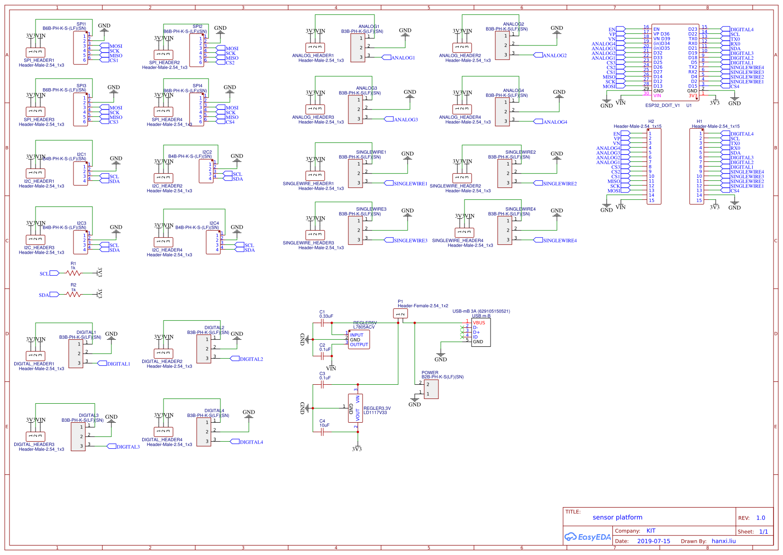Click the 'sensor platform' title text
This screenshot has width=783, height=555.
click(617, 518)
